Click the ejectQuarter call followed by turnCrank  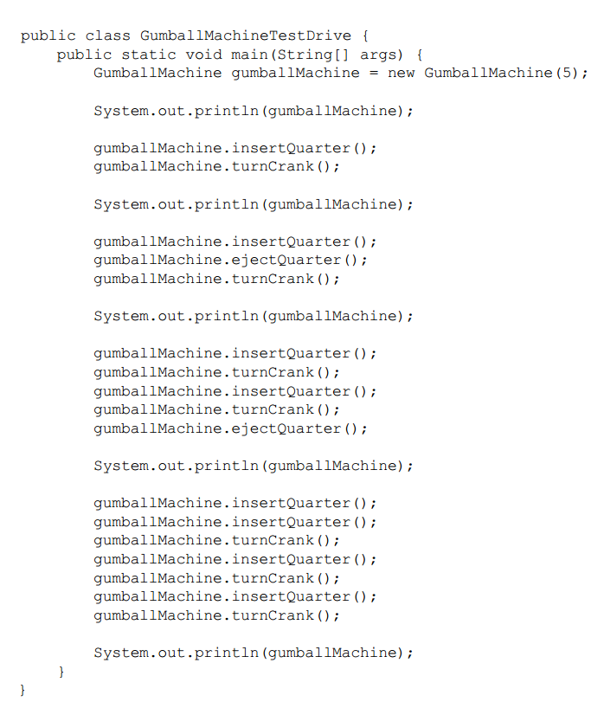231,260
